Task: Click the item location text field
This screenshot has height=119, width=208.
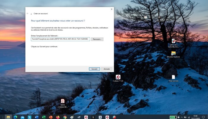Action: coord(60,39)
